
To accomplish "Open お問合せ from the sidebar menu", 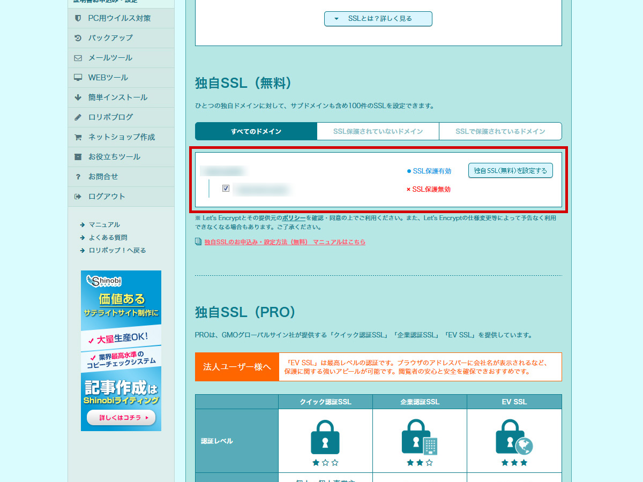I will tap(103, 177).
